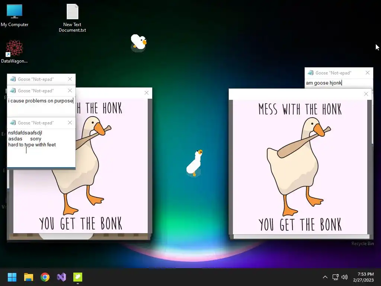Click the 'MESS WITH THE HONK' text in right meme
Screen dimensions: 381x286
tap(300, 109)
